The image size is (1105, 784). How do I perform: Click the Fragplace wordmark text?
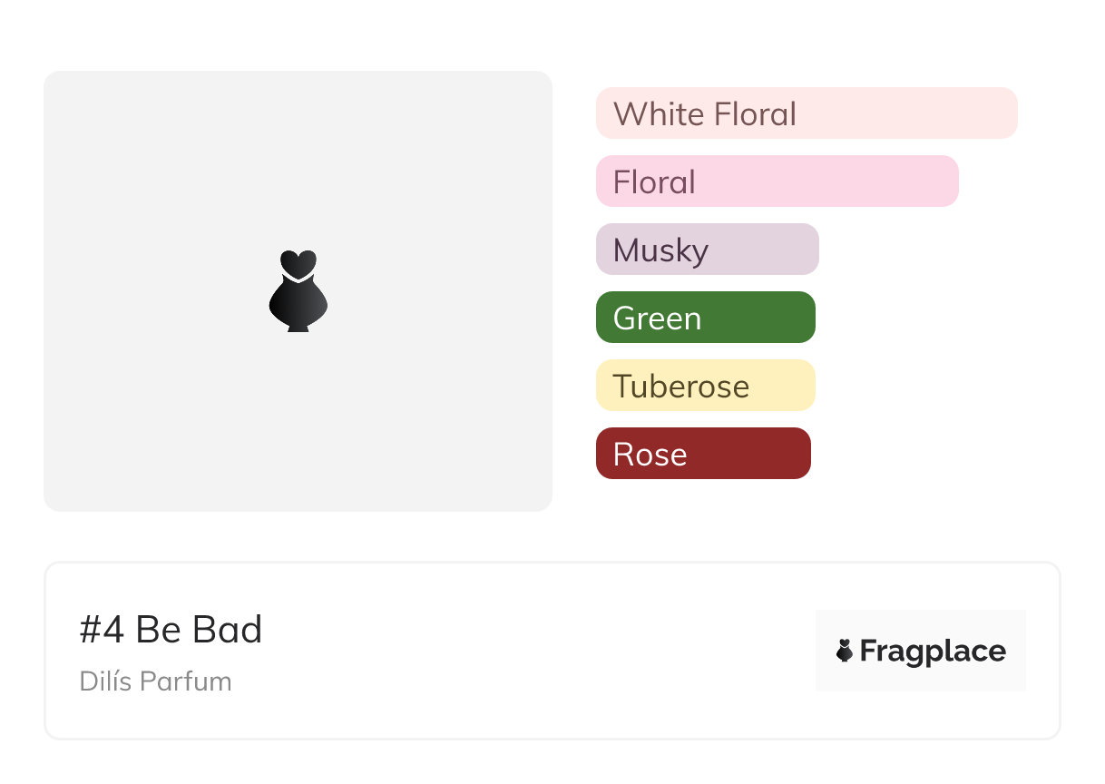(933, 652)
